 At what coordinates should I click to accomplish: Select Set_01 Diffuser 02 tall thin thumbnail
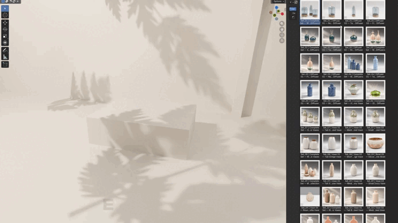coord(354,12)
